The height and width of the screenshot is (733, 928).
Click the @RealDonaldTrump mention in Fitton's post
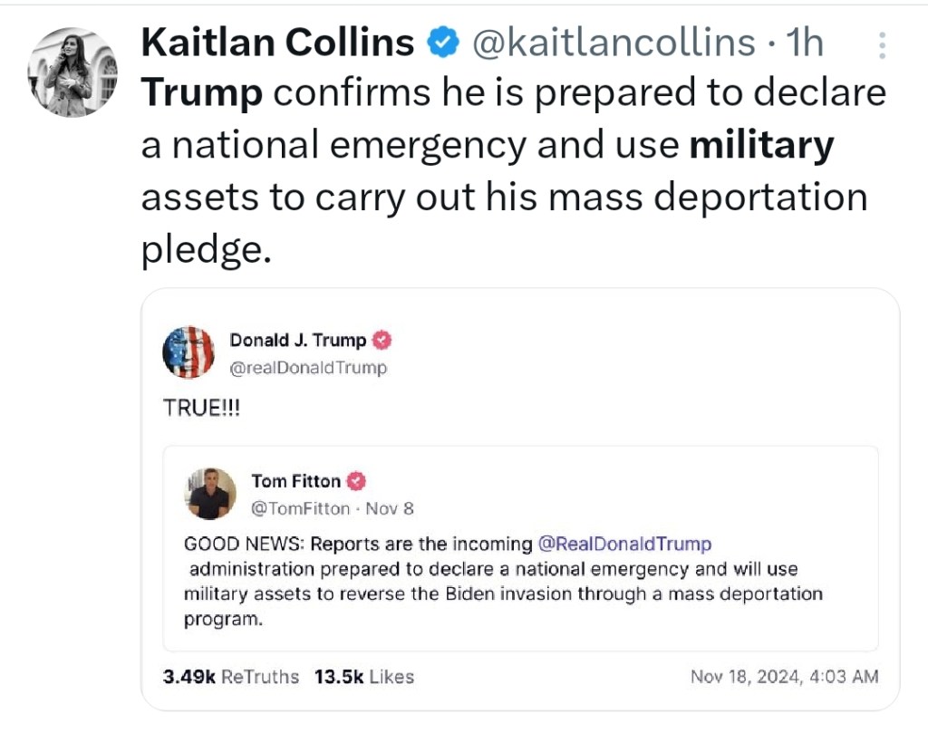click(x=624, y=544)
